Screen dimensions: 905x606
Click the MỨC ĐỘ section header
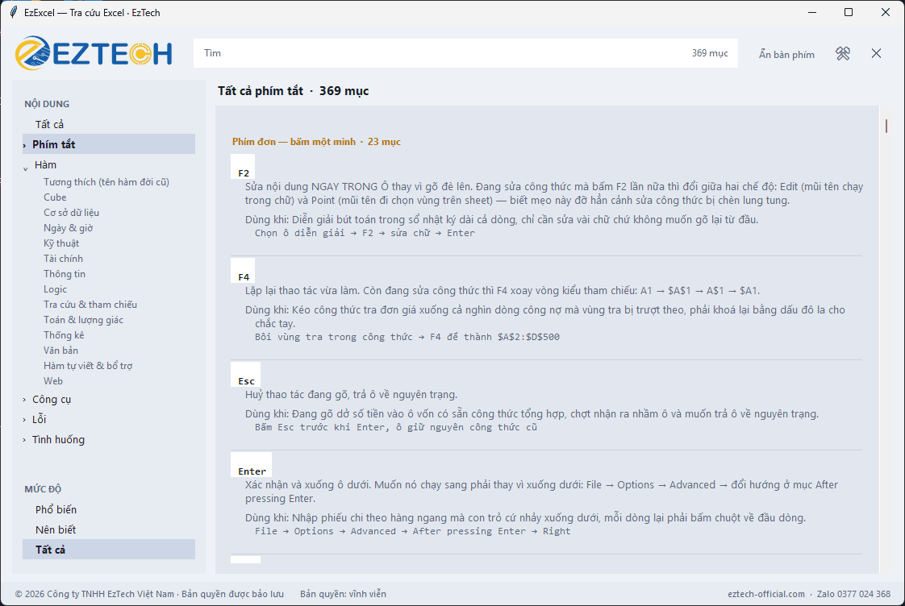43,489
